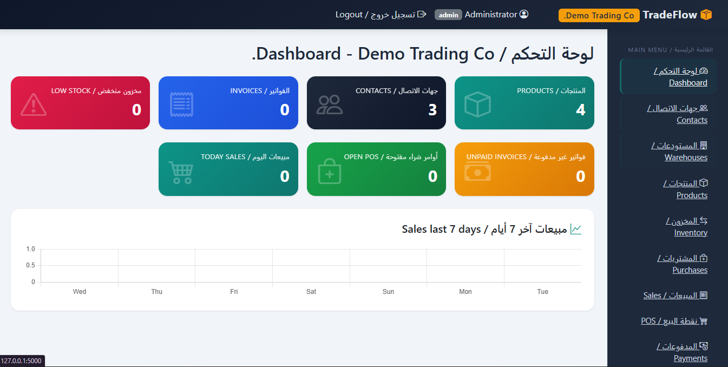The image size is (728, 367).
Task: Click the Products box sidebar icon
Action: tap(704, 183)
